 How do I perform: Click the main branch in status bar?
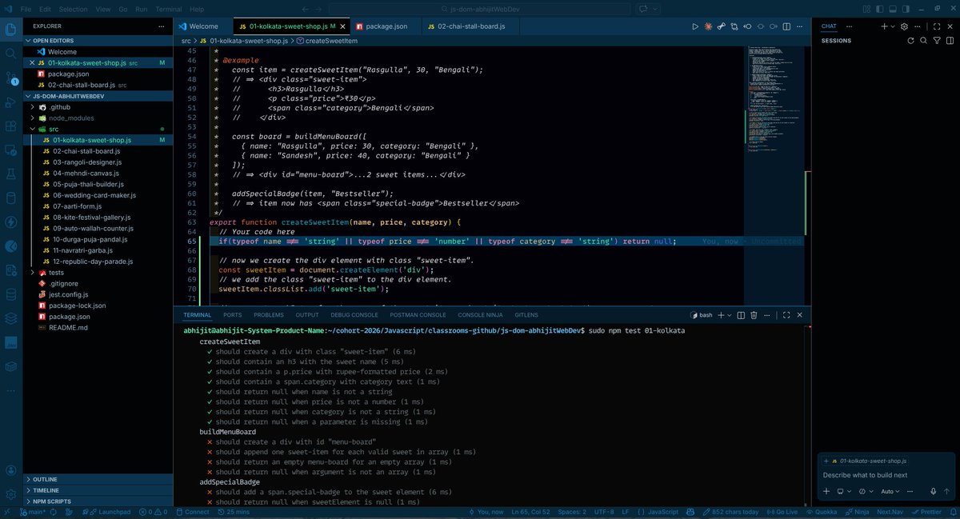pyautogui.click(x=33, y=512)
